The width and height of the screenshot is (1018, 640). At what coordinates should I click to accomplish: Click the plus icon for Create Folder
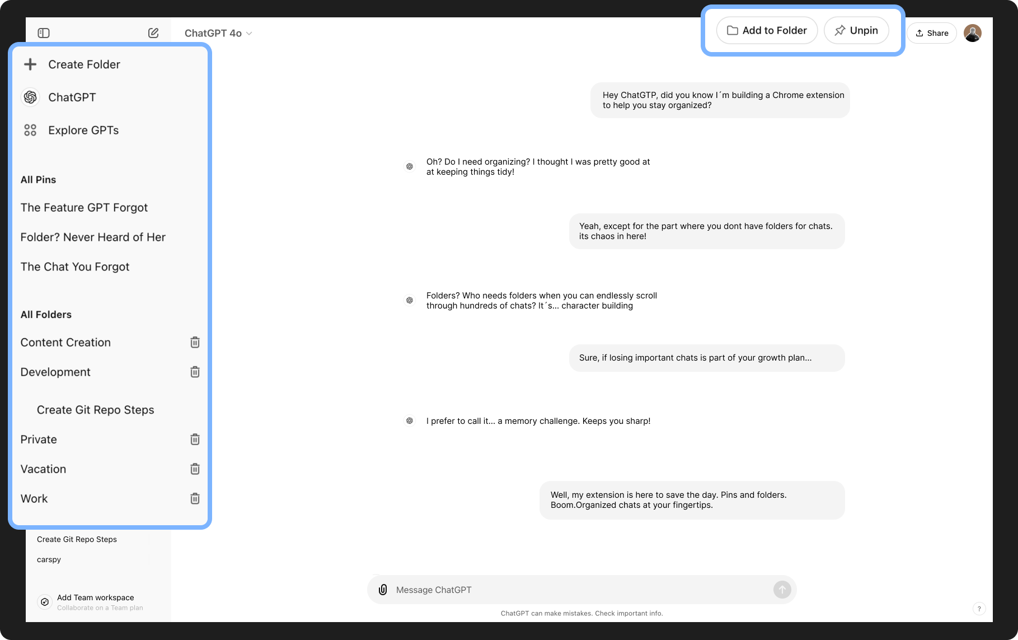[x=30, y=64]
